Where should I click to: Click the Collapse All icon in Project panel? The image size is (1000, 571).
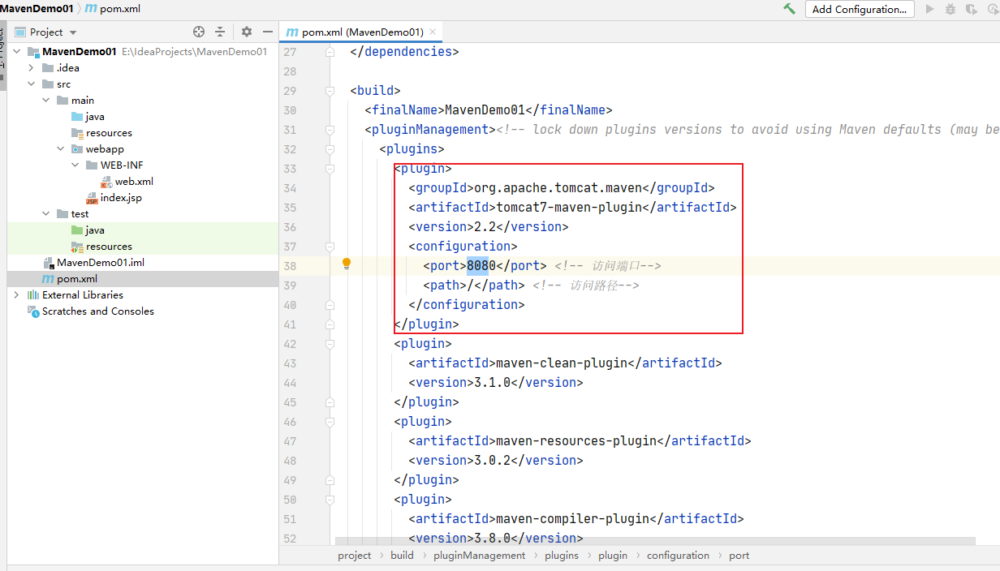pyautogui.click(x=220, y=32)
